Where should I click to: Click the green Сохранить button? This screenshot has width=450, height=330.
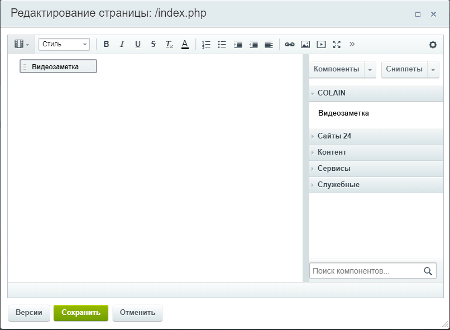[81, 313]
